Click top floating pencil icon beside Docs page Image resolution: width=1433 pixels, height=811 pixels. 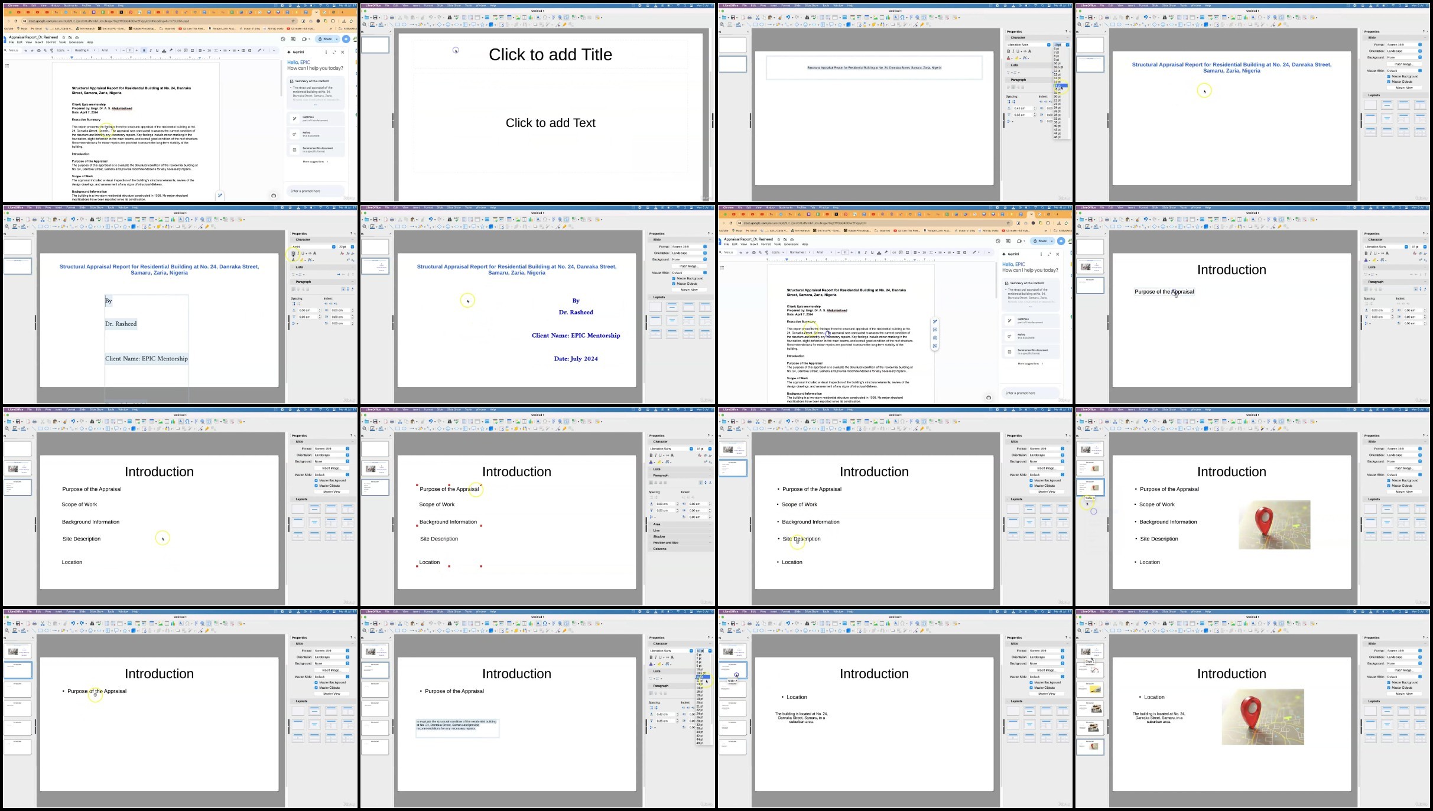click(935, 322)
